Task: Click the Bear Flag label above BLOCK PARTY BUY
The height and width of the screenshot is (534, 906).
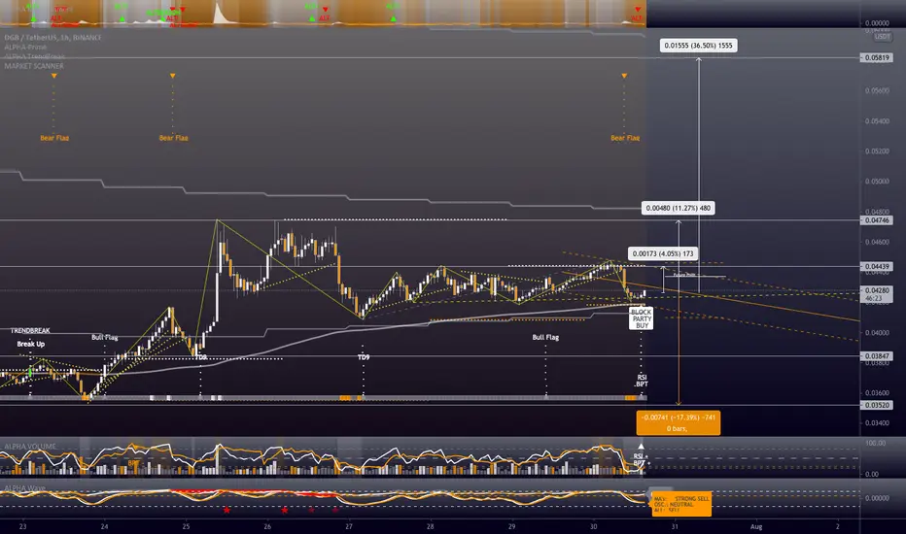Action: pyautogui.click(x=625, y=138)
